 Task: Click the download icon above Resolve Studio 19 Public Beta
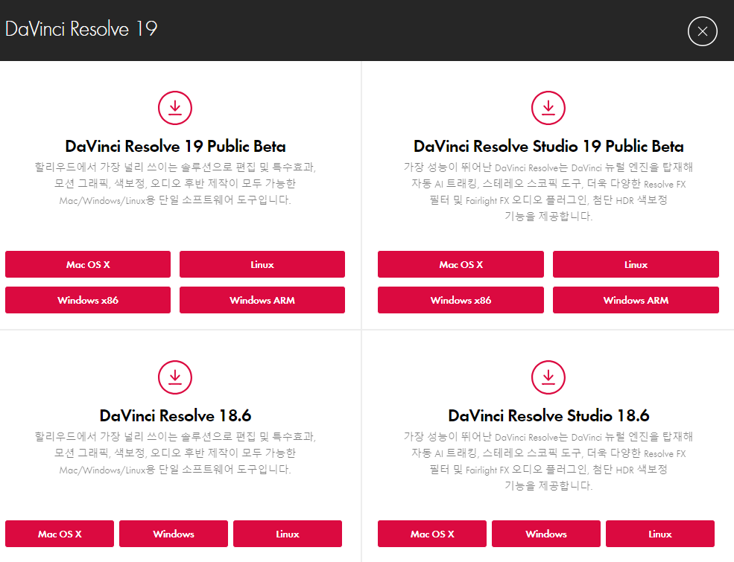548,108
